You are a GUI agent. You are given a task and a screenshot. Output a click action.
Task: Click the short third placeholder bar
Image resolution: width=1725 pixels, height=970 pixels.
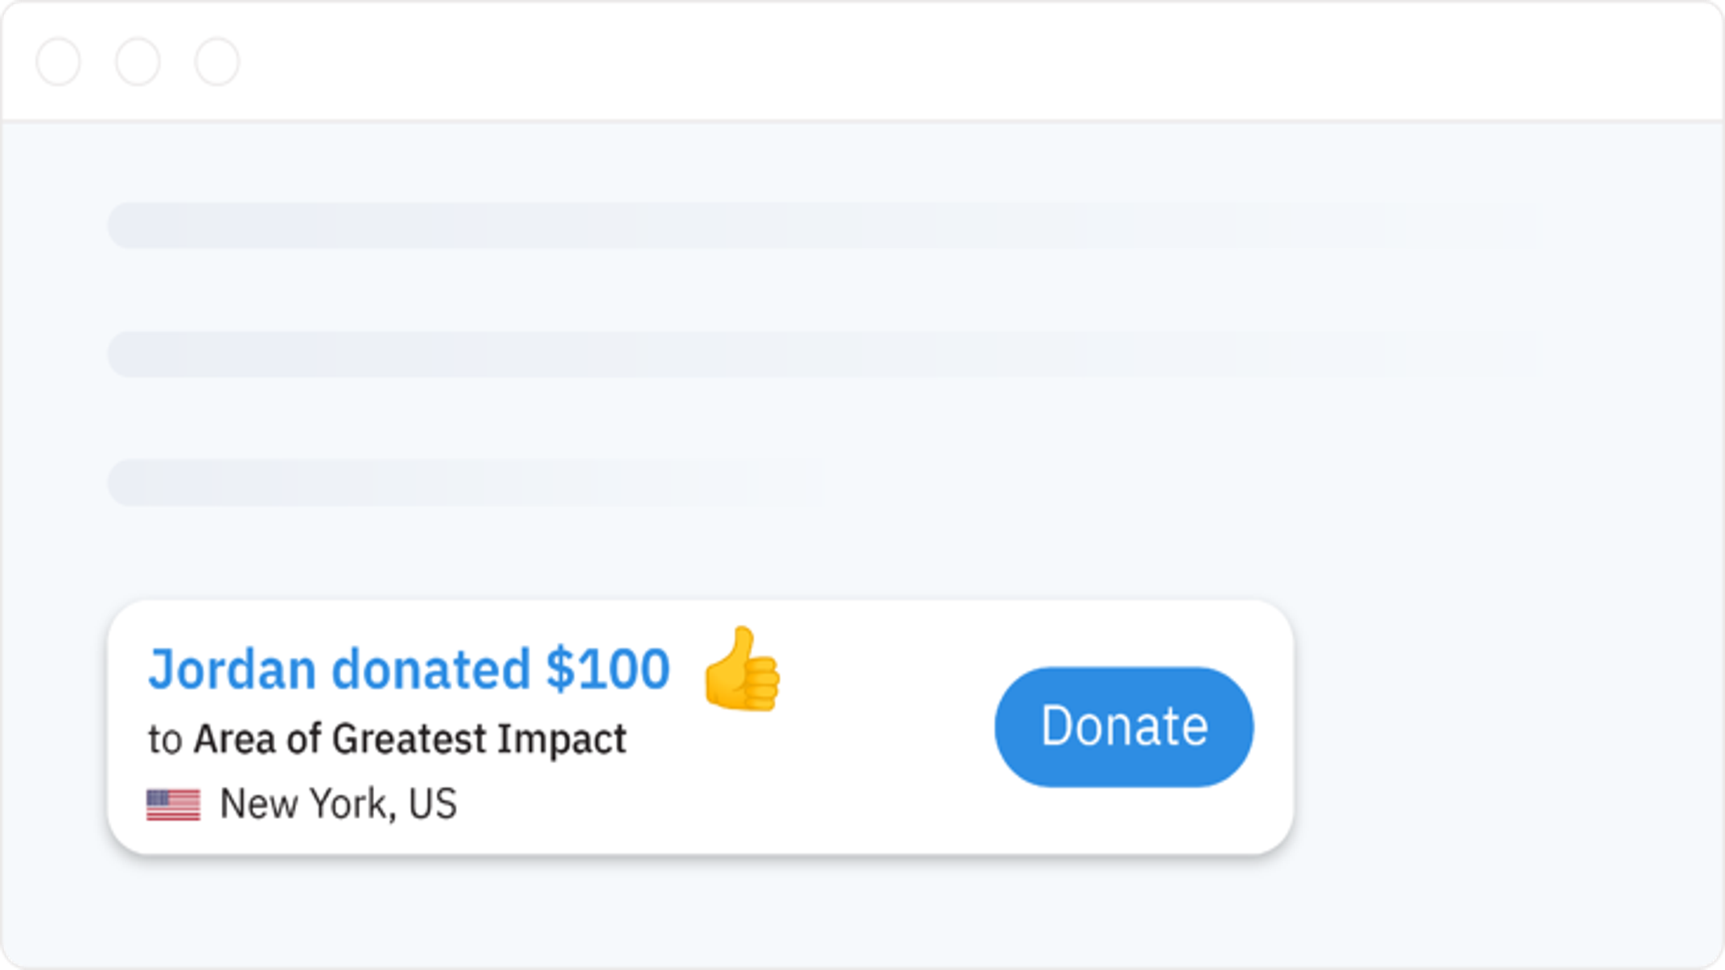click(457, 483)
